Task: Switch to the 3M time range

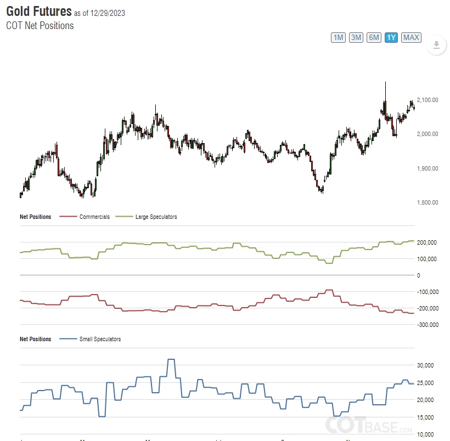Action: (x=356, y=37)
